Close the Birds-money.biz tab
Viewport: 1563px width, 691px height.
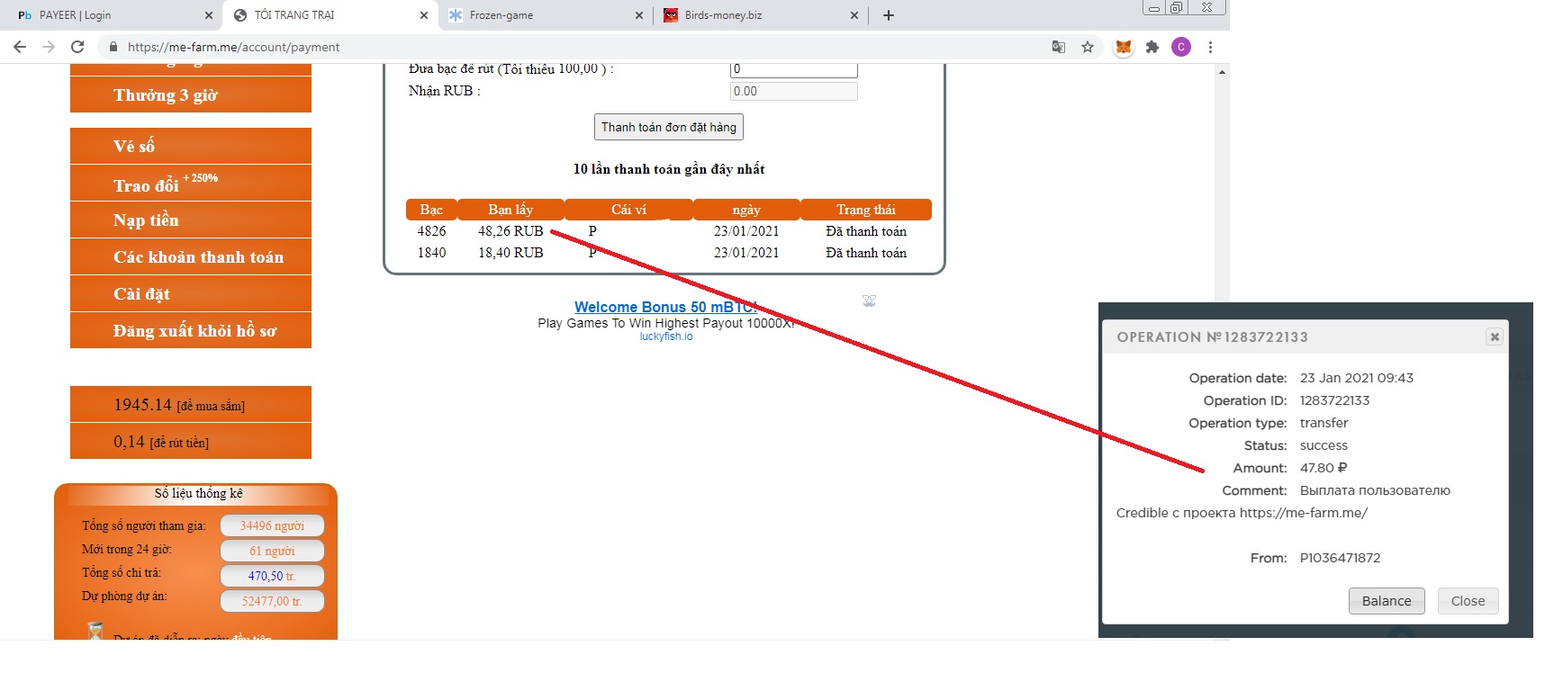pos(854,15)
